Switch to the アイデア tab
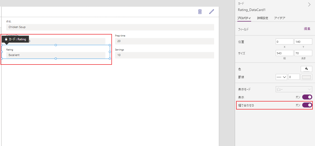315x146 pixels. (x=280, y=18)
